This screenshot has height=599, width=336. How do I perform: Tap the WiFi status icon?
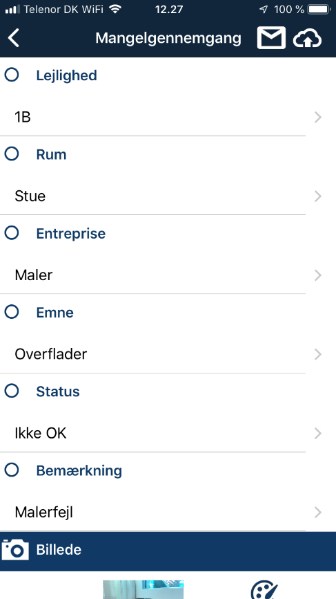pos(115,9)
